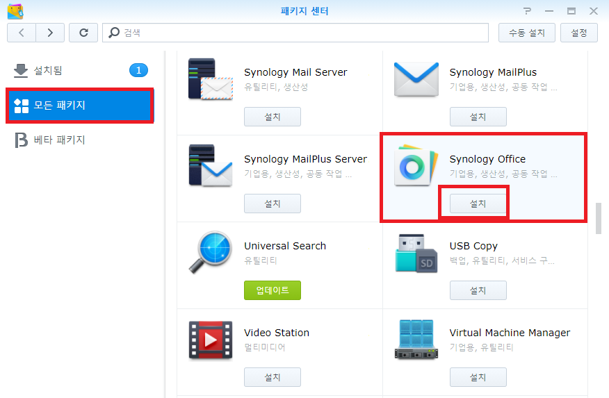Install Synology Office
The width and height of the screenshot is (609, 398).
pyautogui.click(x=478, y=204)
